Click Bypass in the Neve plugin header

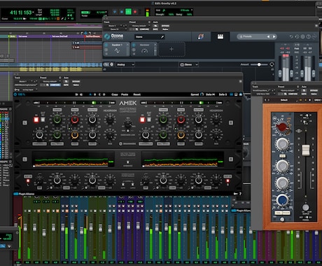click(x=314, y=90)
